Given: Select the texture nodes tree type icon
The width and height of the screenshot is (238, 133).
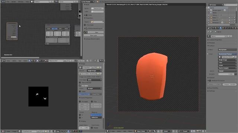Looking at the screenshot, I should point(35,61).
